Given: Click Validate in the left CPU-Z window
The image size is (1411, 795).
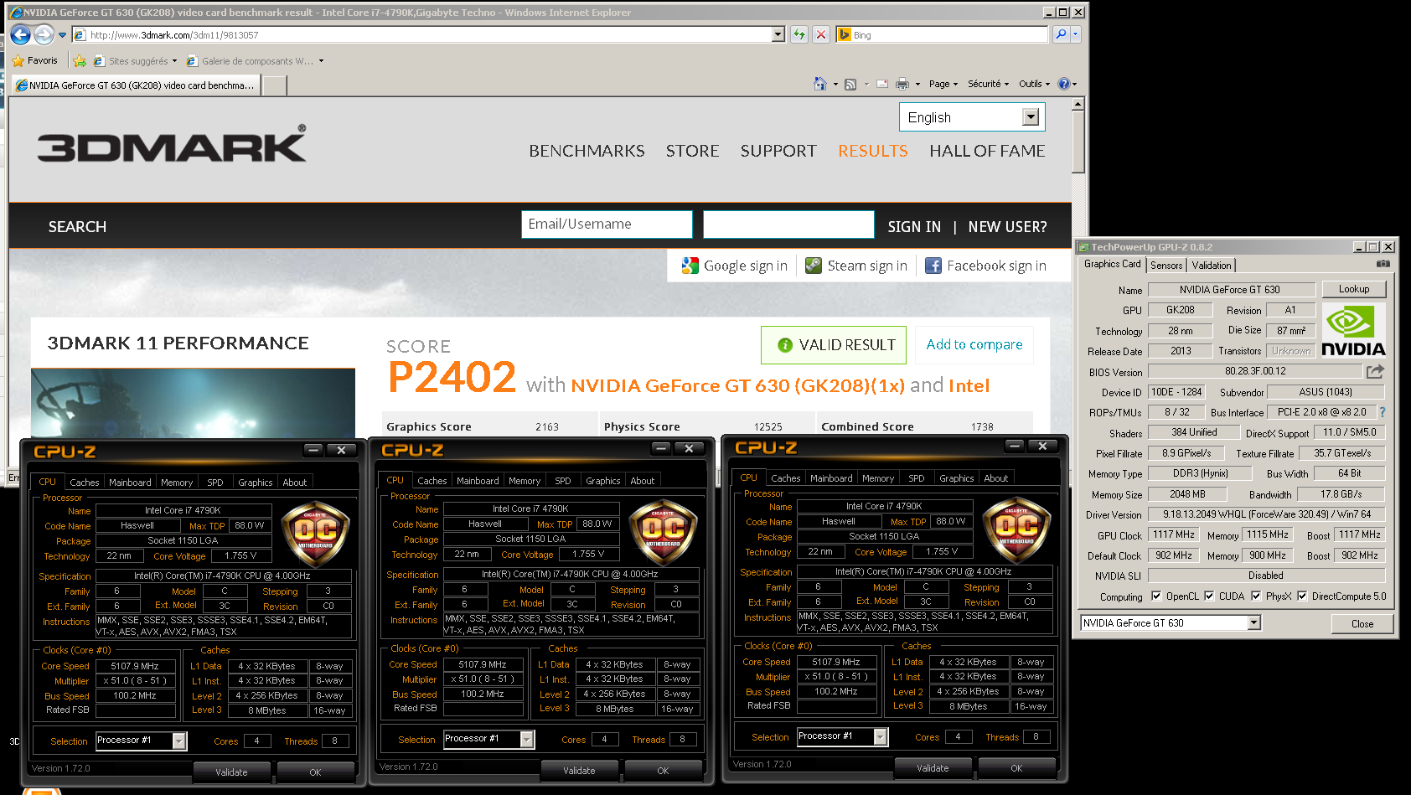Looking at the screenshot, I should pos(231,772).
